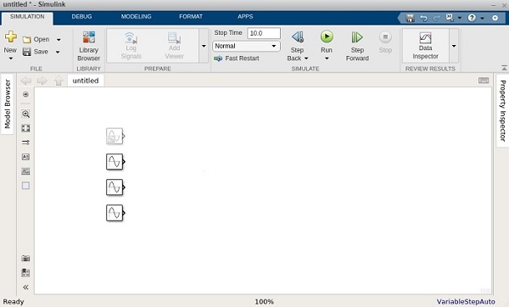Screen dimensions: 509x307
Task: Click the Step Forward icon
Action: 357,37
